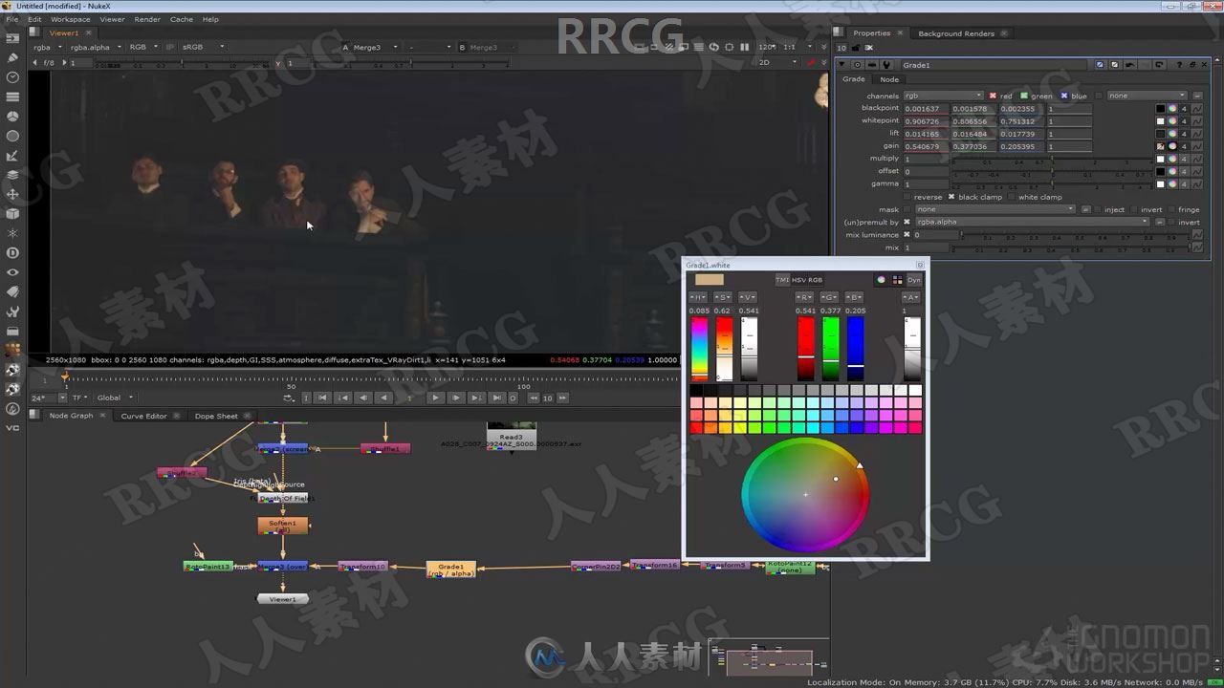Click the wrench icon in Grade1 header
This screenshot has width=1224, height=688.
click(x=886, y=65)
